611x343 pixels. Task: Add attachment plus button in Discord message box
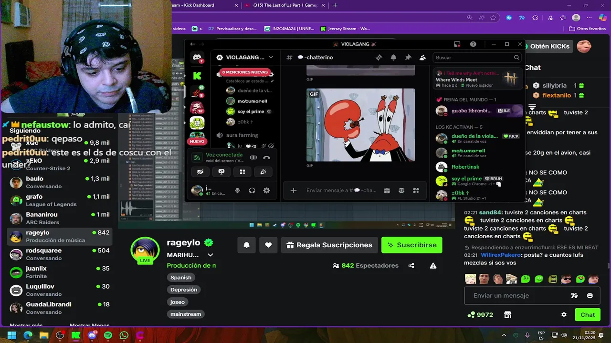294,190
